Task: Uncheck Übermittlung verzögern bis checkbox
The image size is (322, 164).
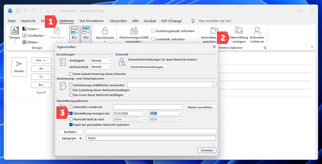Action: point(71,113)
